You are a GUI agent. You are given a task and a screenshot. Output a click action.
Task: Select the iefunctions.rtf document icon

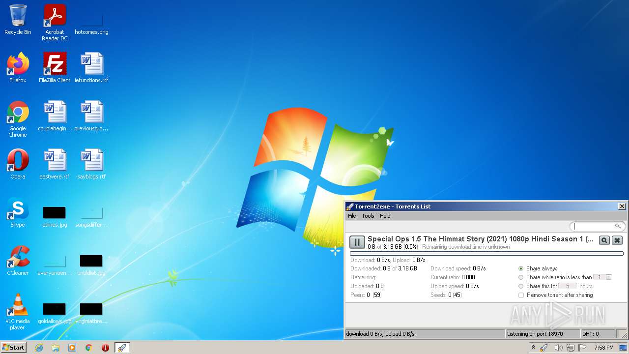coord(91,68)
